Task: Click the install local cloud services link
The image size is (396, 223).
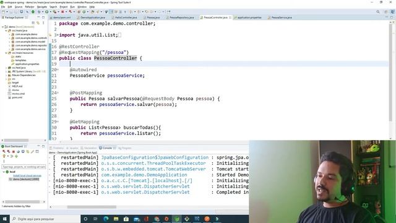Action: coord(27,176)
